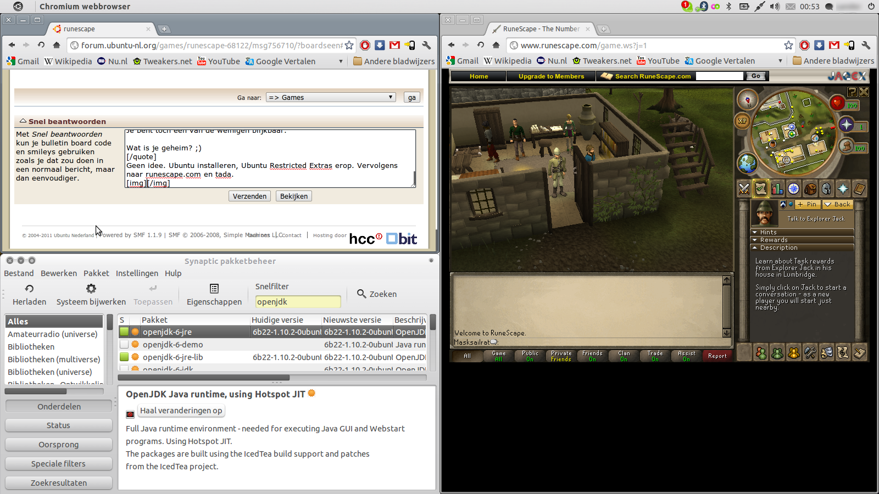Go to home page in RuneScape browser

coord(496,45)
